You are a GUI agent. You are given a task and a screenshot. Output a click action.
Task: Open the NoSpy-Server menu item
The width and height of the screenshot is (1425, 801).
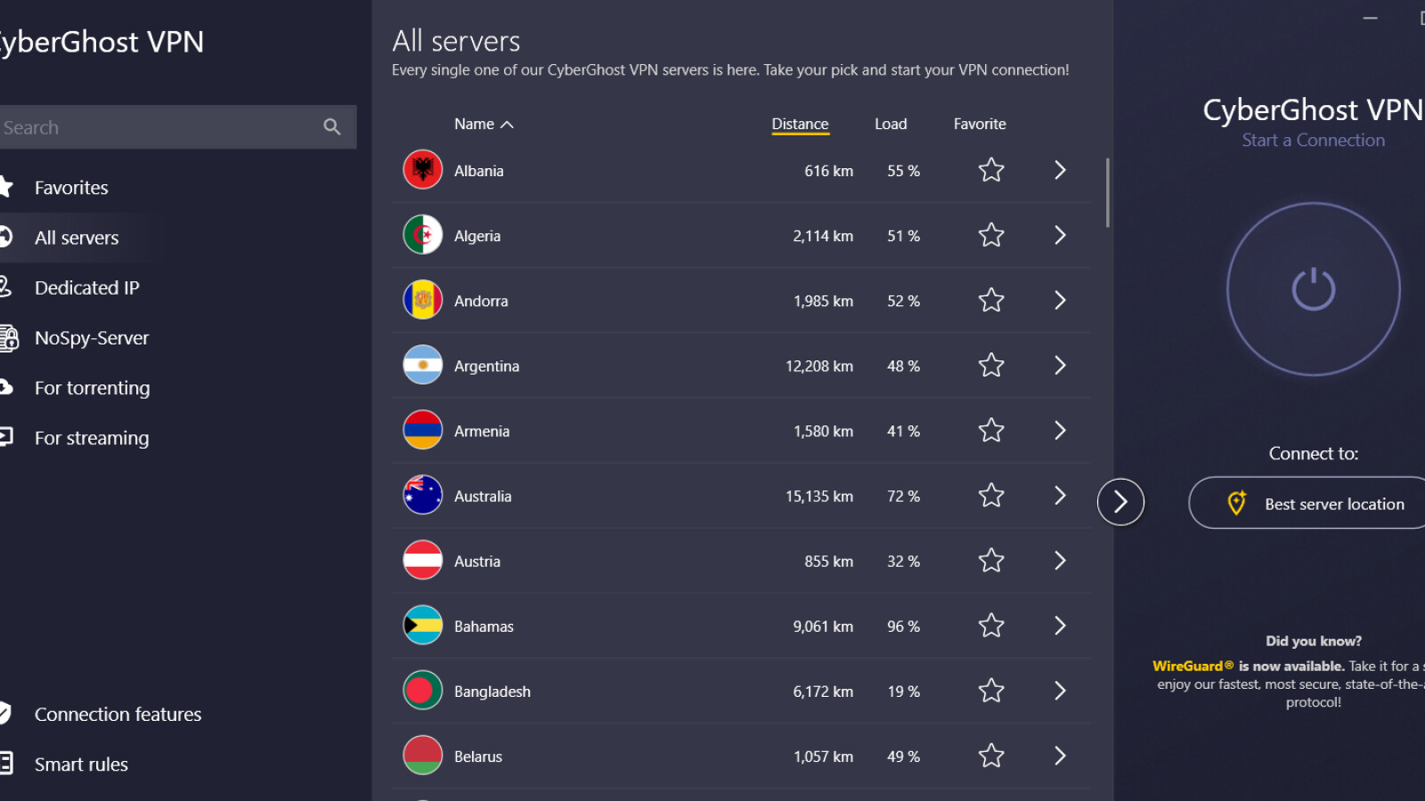91,338
